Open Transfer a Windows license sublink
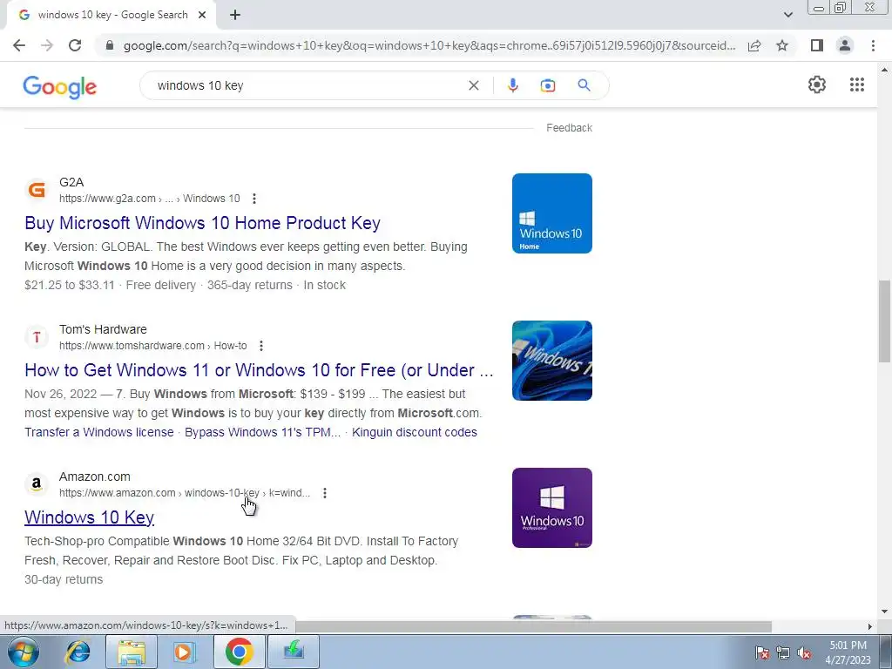Image resolution: width=892 pixels, height=669 pixels. (99, 432)
